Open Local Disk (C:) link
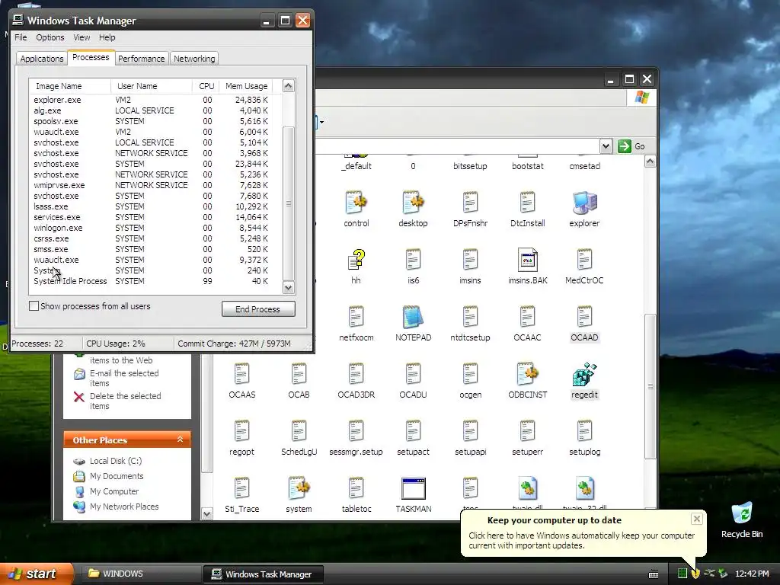 coord(116,461)
